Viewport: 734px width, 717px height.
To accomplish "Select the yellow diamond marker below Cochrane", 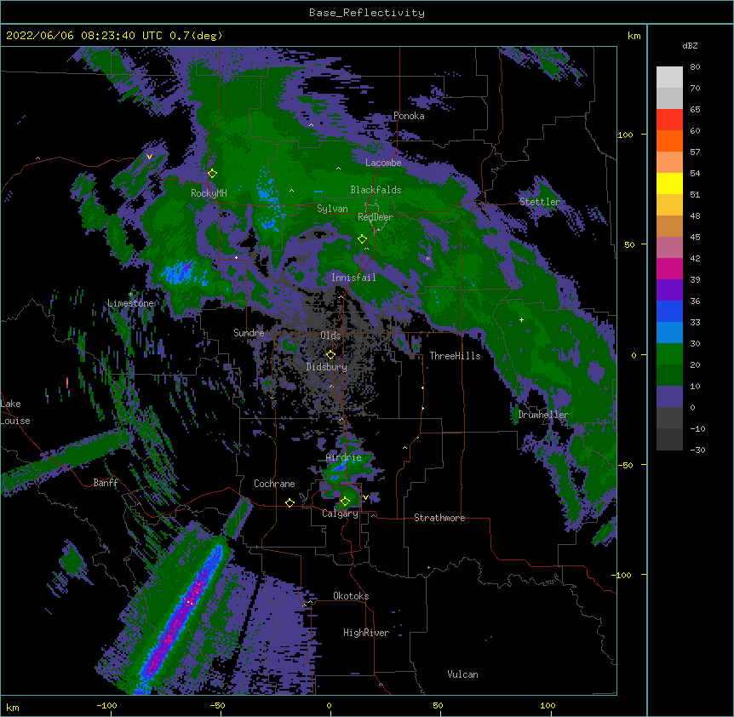I will [290, 502].
